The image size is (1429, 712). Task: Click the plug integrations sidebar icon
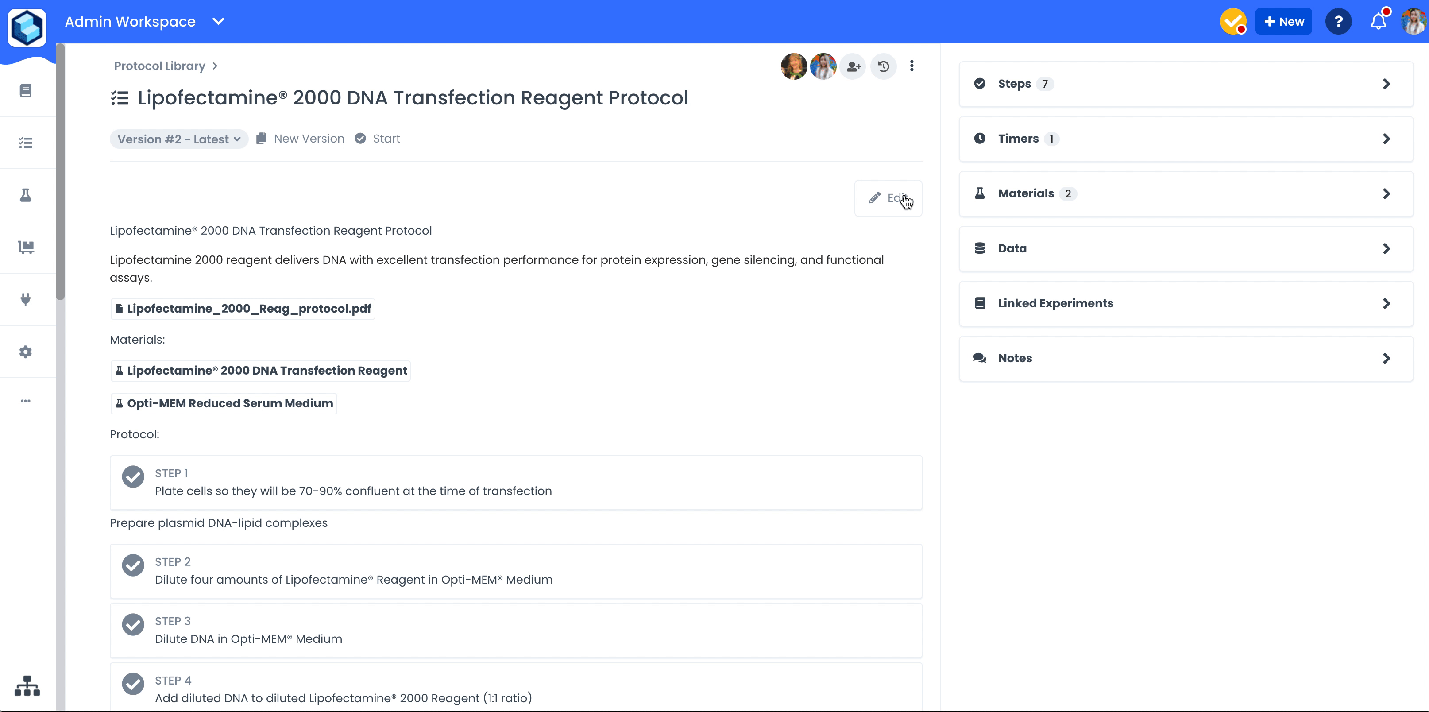pyautogui.click(x=26, y=300)
